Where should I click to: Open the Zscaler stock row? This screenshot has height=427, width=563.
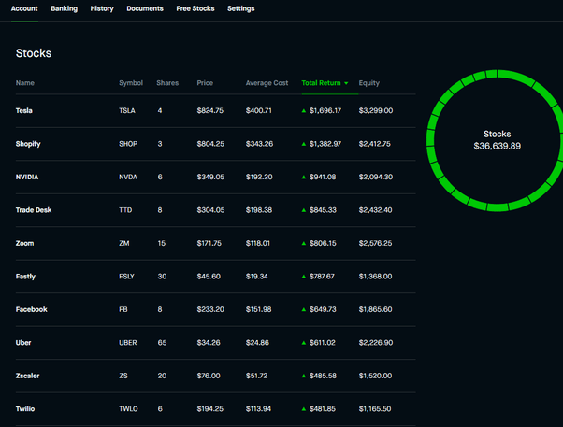215,376
